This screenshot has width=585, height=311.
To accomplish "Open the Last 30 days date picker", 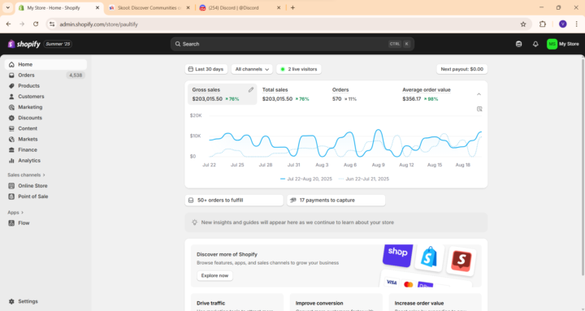I will (x=206, y=69).
